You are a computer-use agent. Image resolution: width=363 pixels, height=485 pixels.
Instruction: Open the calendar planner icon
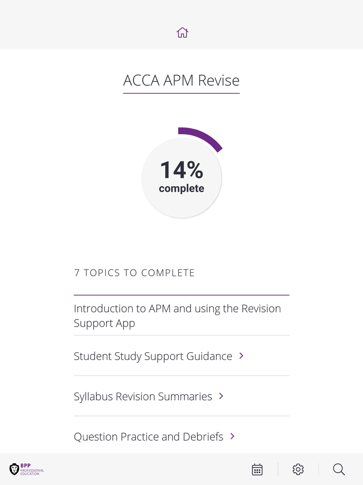[x=257, y=469]
